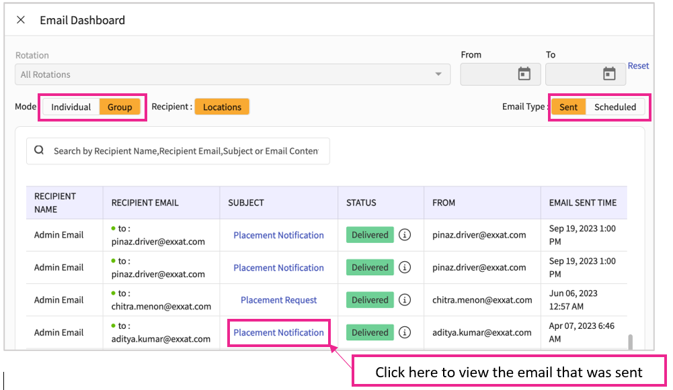
Task: Select Sent email type
Action: click(568, 107)
